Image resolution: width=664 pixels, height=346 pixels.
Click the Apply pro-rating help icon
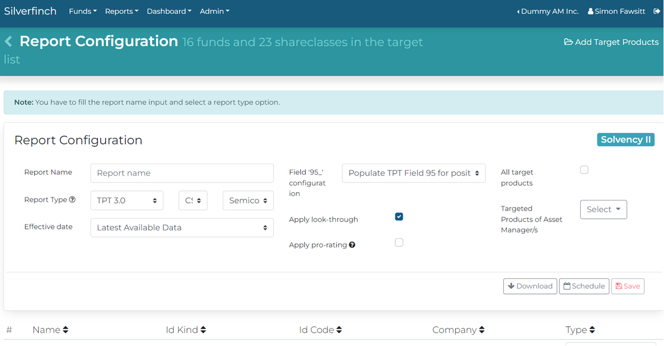(352, 245)
